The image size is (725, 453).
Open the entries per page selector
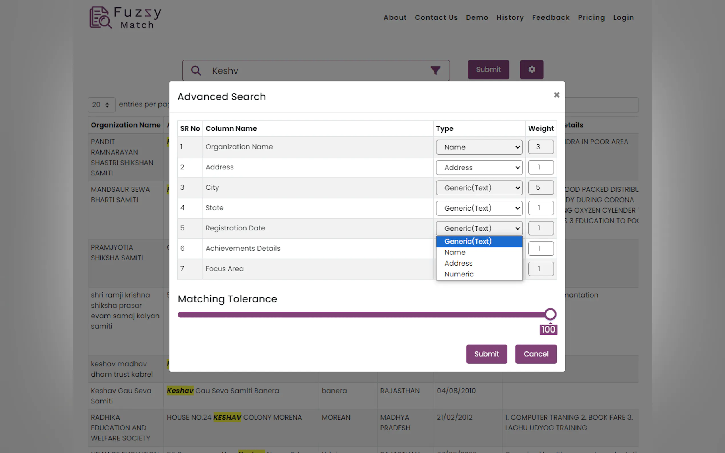point(101,105)
